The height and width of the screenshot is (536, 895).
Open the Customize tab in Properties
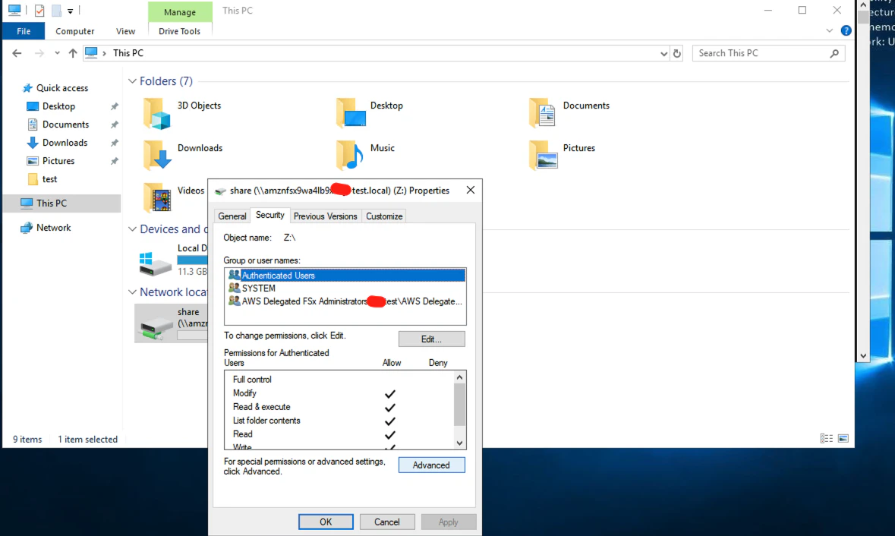tap(384, 216)
